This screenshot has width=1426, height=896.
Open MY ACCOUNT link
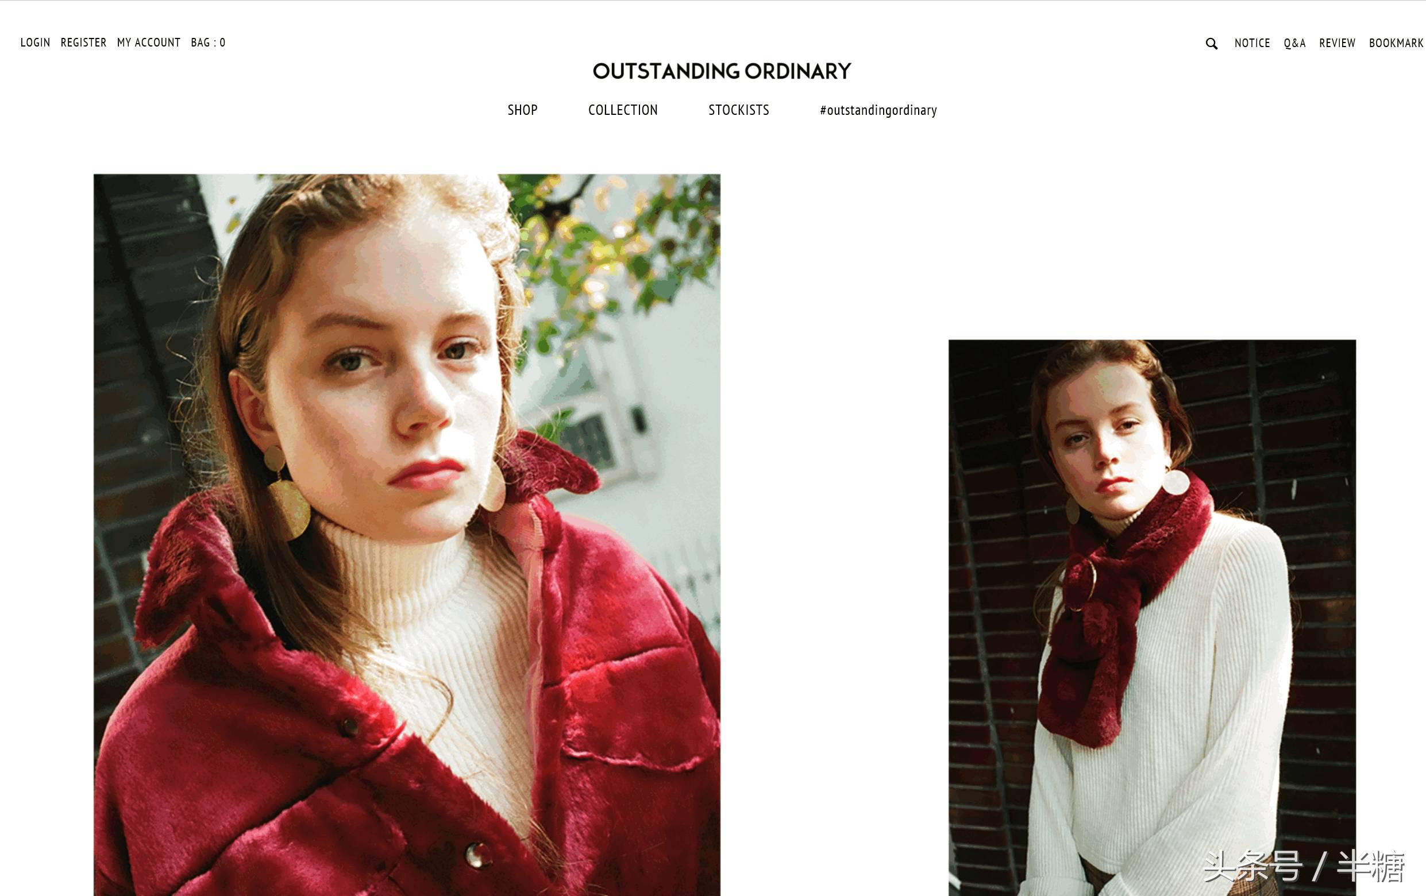tap(149, 43)
